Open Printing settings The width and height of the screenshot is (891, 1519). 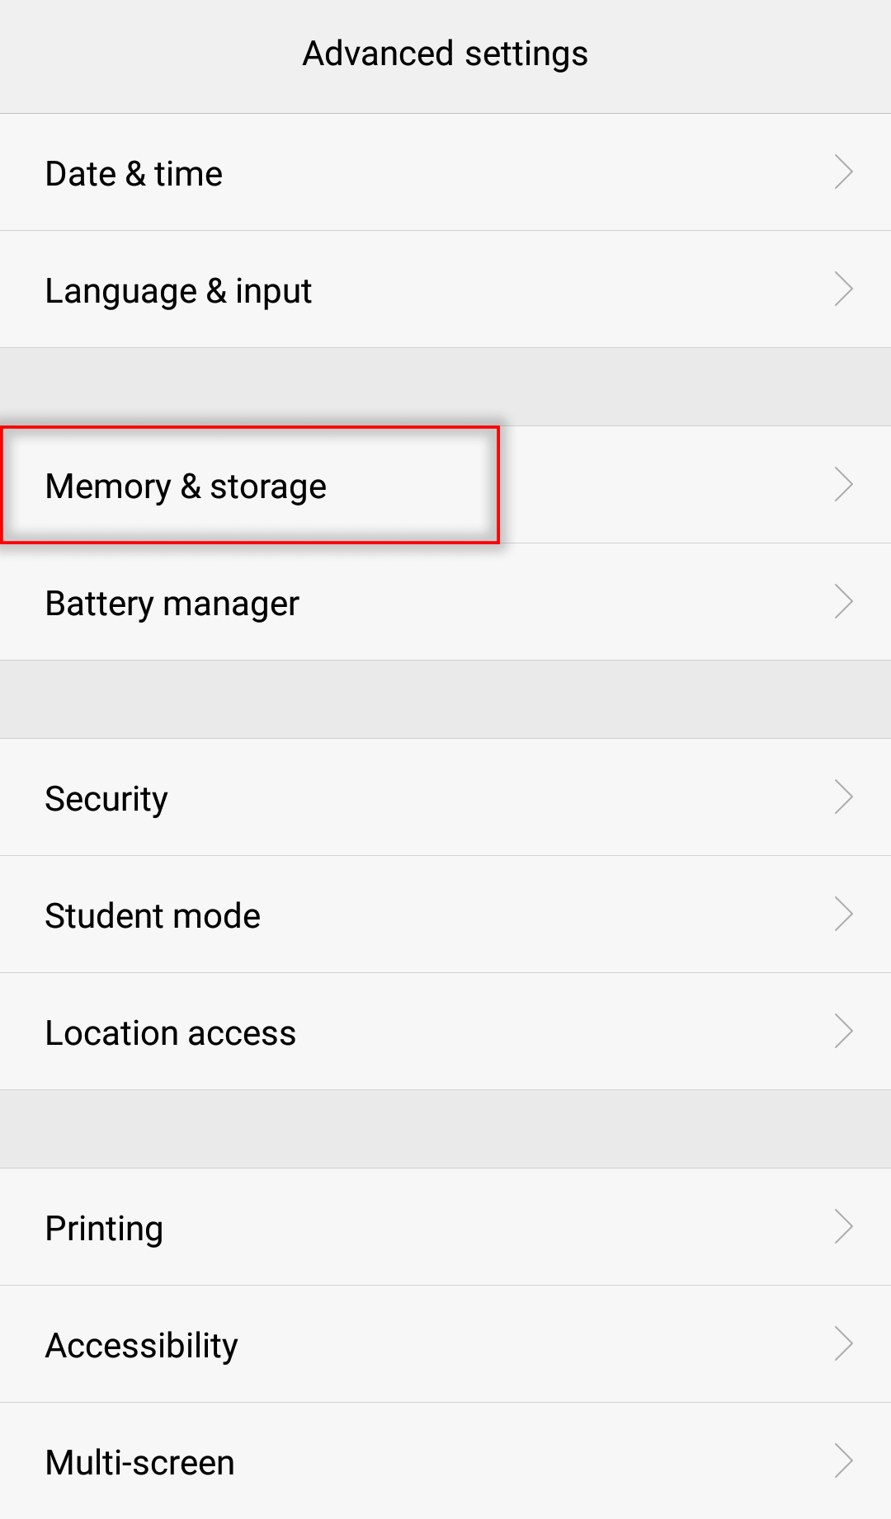point(104,1228)
